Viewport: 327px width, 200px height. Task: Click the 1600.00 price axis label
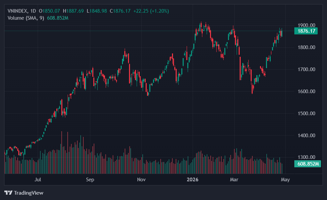(306, 91)
